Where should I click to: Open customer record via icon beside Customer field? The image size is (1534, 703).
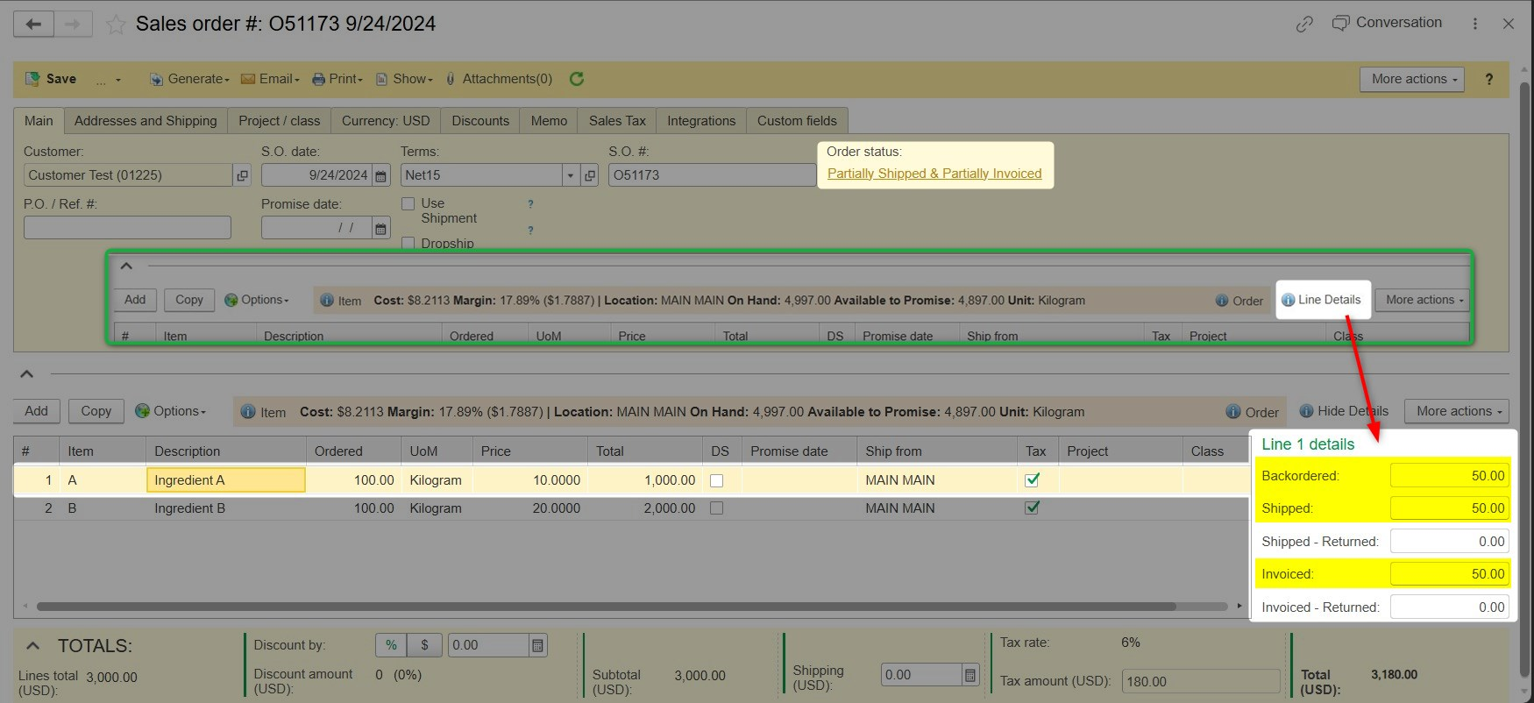click(243, 175)
